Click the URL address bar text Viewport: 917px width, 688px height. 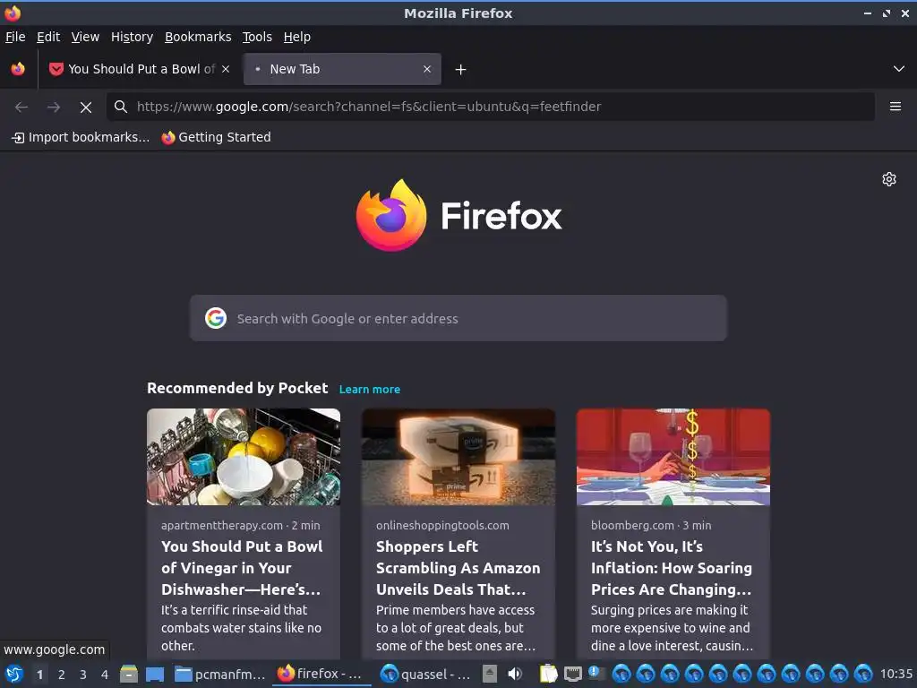368,107
